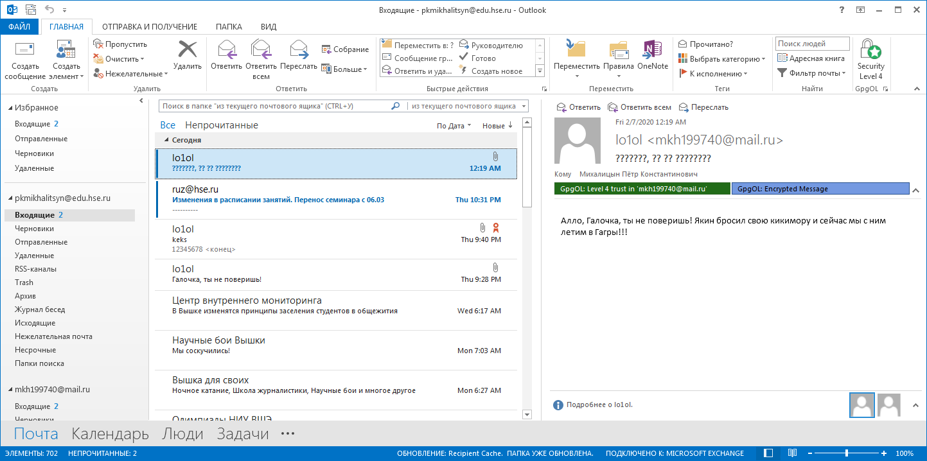Click Ответить in the reading pane
927x461 pixels.
coord(578,107)
